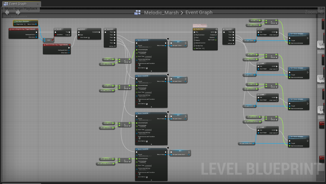Image resolution: width=326 pixels, height=184 pixels.
Task: Add pin on Sequence node after Timeline Tick
Action: 231,43
